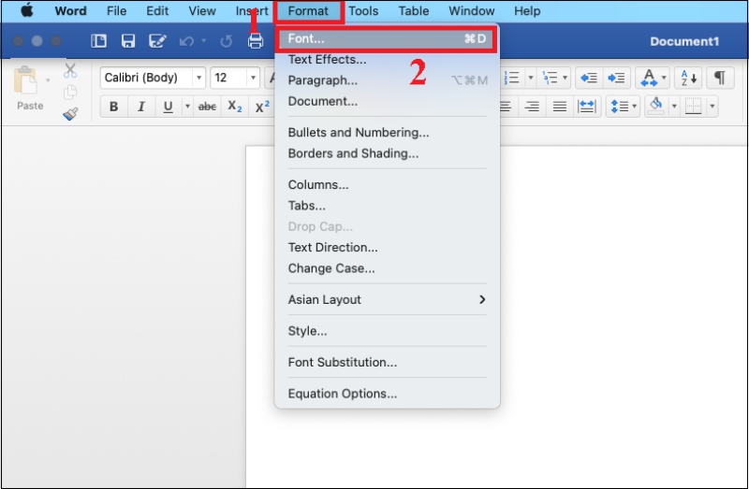
Task: Click the Decrease Indent icon
Action: click(588, 78)
